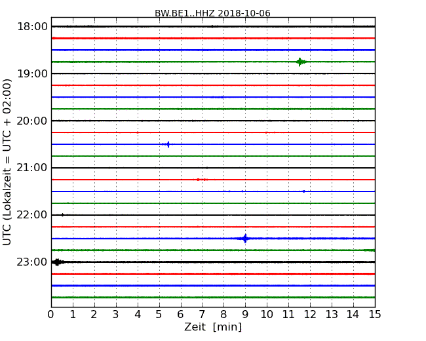
Task: Select the large blue burst near minute 9
Action: (245, 239)
